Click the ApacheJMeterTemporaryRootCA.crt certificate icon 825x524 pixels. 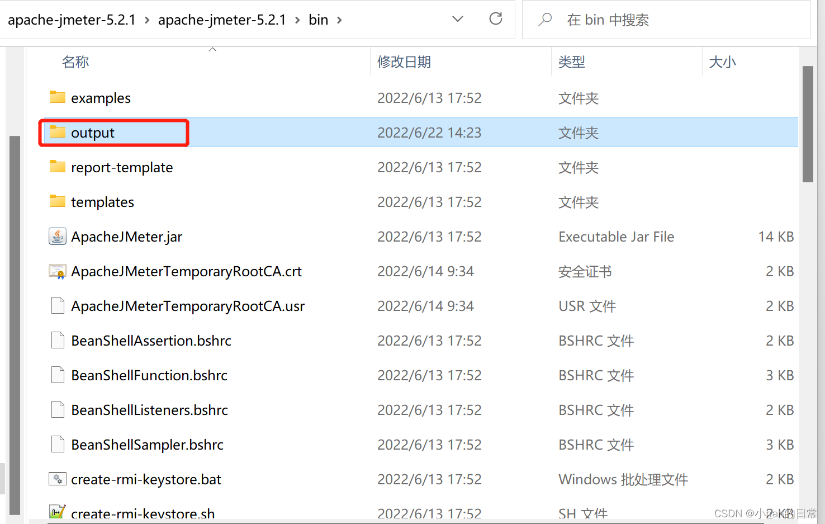point(58,271)
